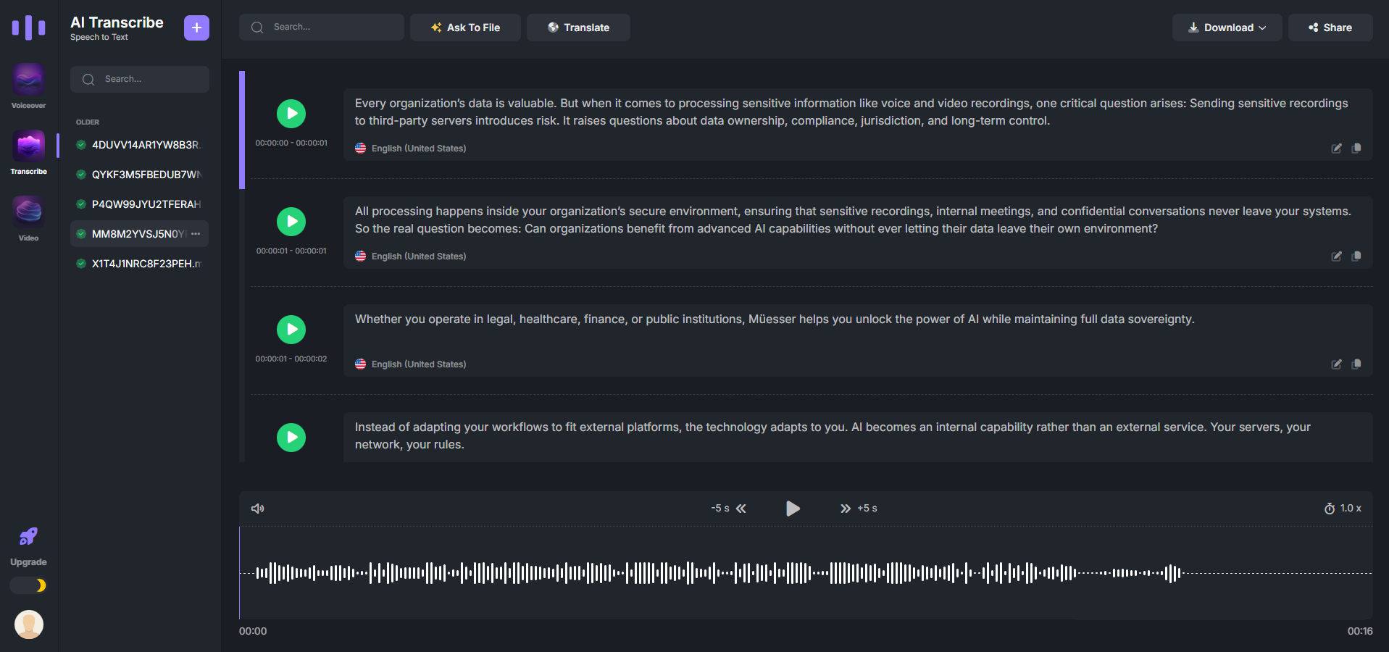Click the Ask To File button
Image resolution: width=1389 pixels, height=652 pixels.
click(465, 28)
